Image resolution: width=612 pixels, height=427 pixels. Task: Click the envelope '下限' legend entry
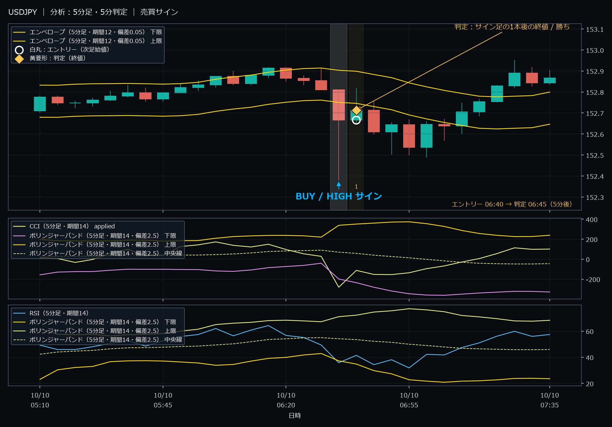(88, 32)
